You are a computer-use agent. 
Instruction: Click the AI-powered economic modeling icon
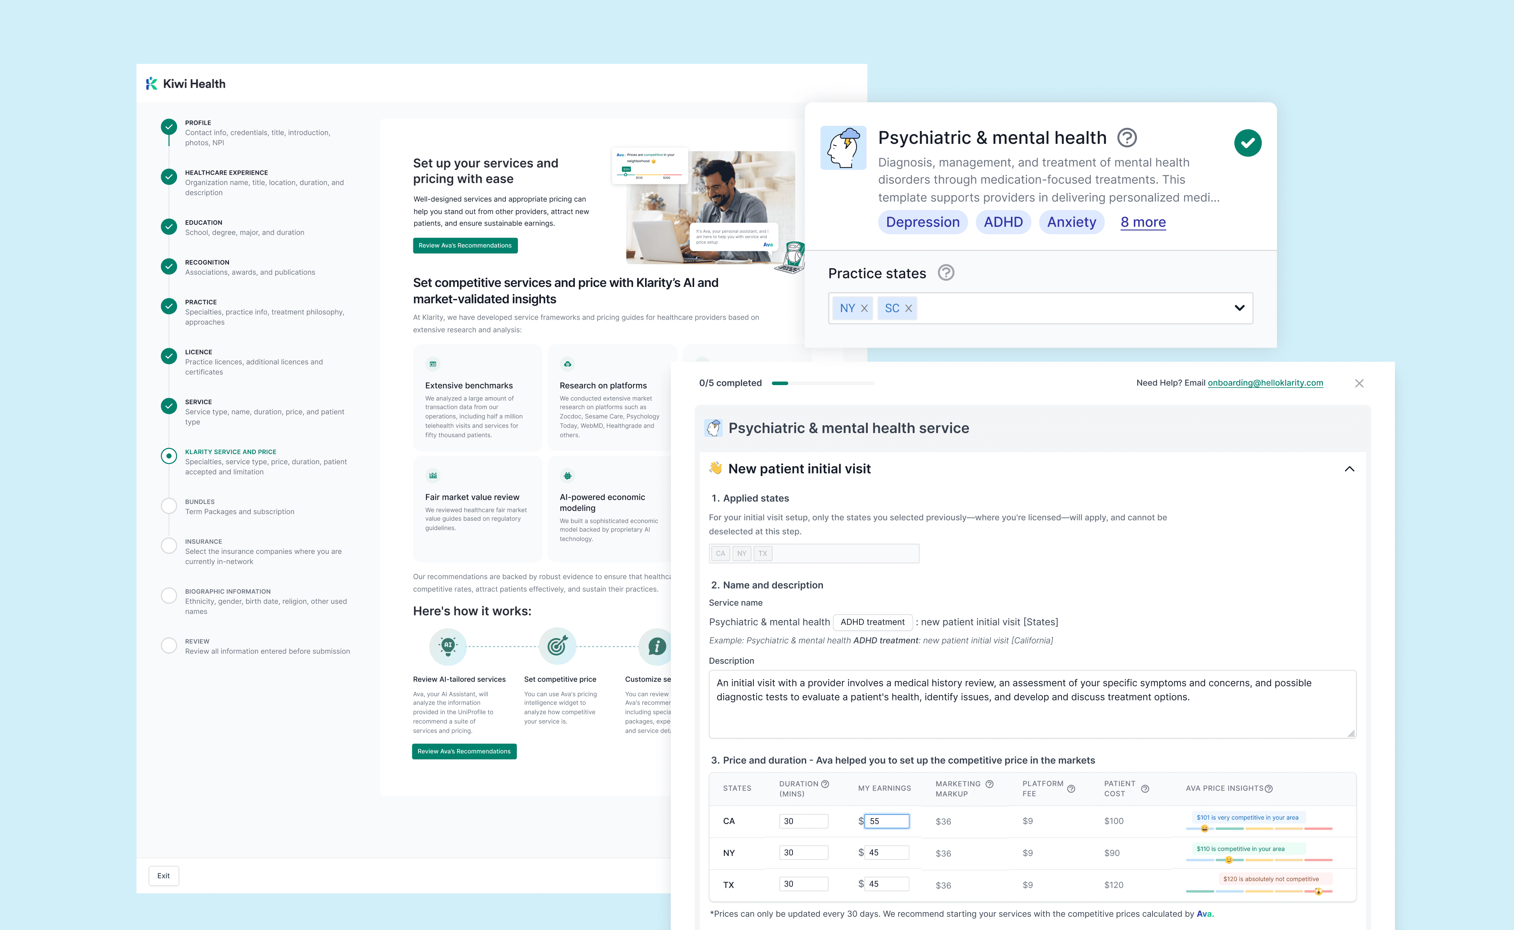tap(567, 476)
